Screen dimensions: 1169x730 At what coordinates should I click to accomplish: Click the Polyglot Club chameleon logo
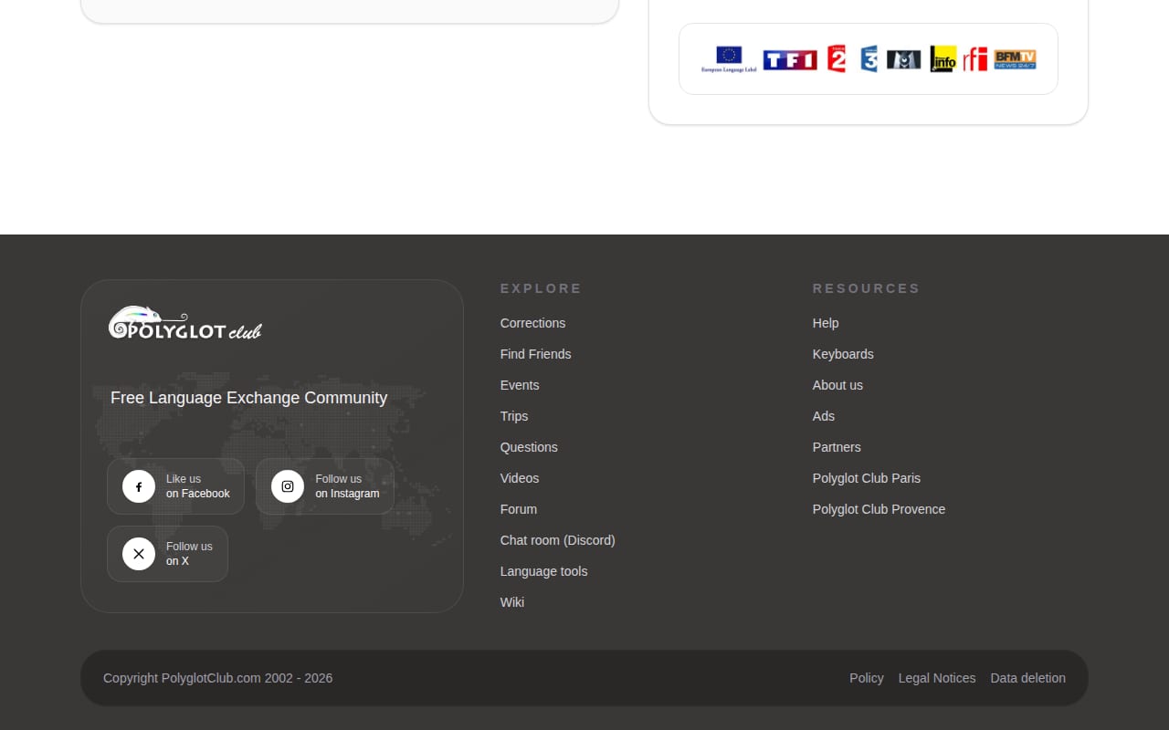[185, 323]
